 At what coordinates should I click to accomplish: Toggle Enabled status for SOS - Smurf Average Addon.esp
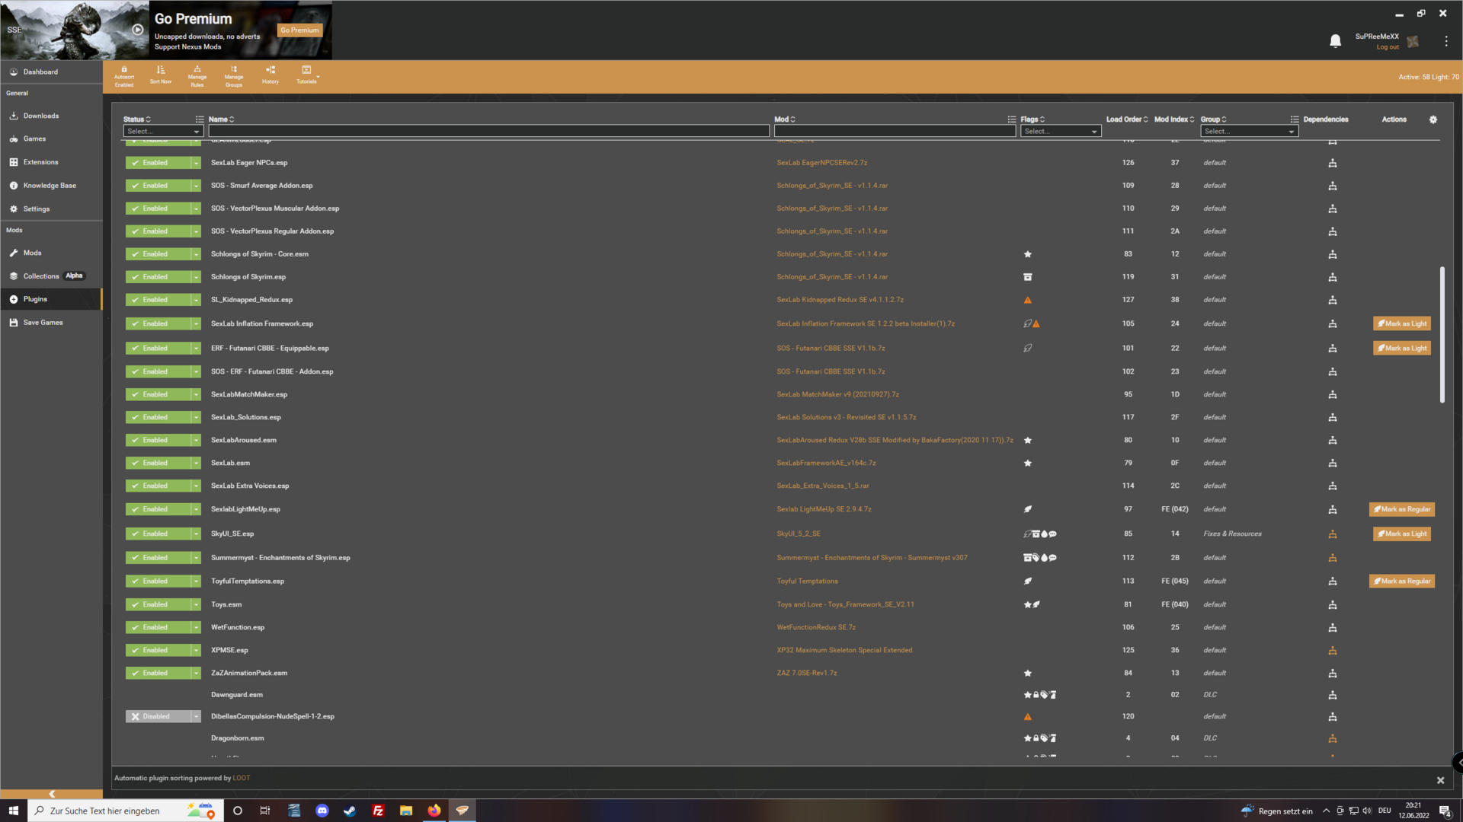click(158, 186)
